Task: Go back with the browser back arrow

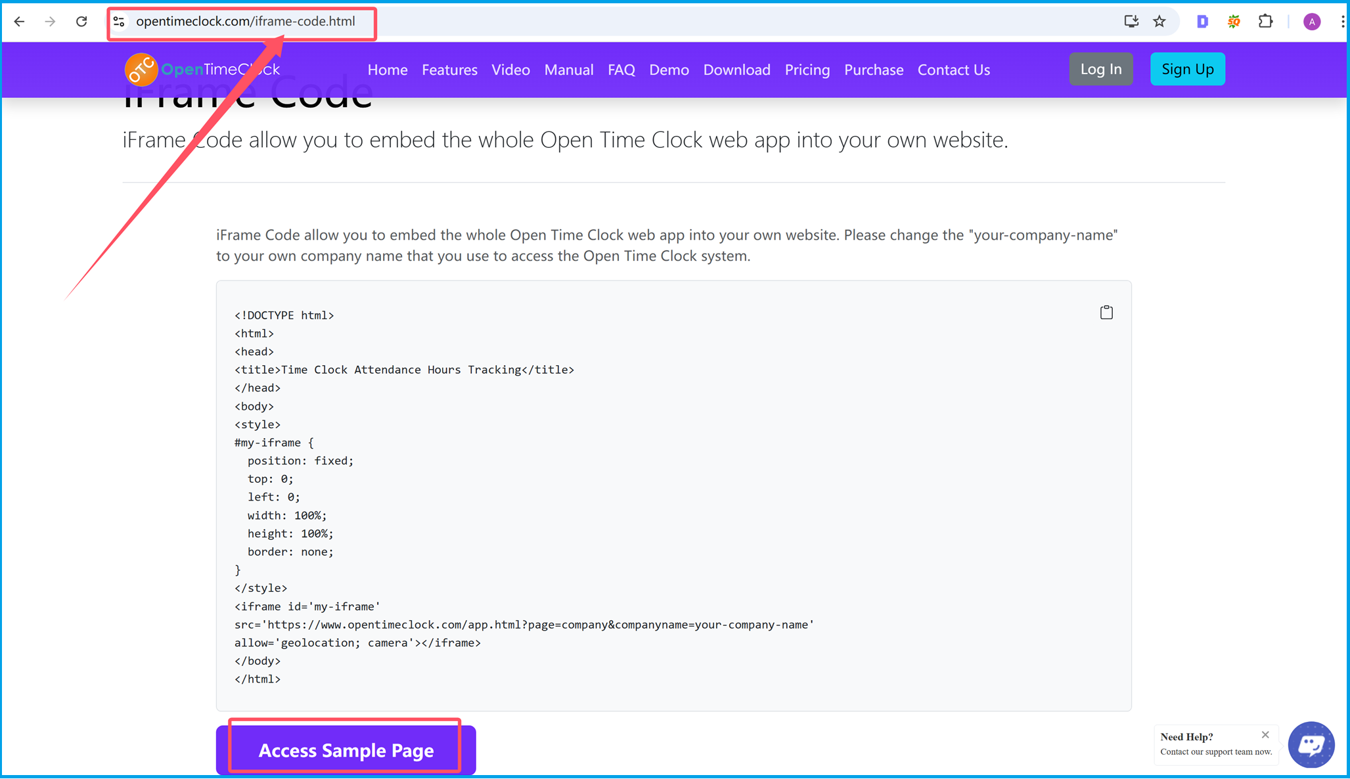Action: point(19,22)
